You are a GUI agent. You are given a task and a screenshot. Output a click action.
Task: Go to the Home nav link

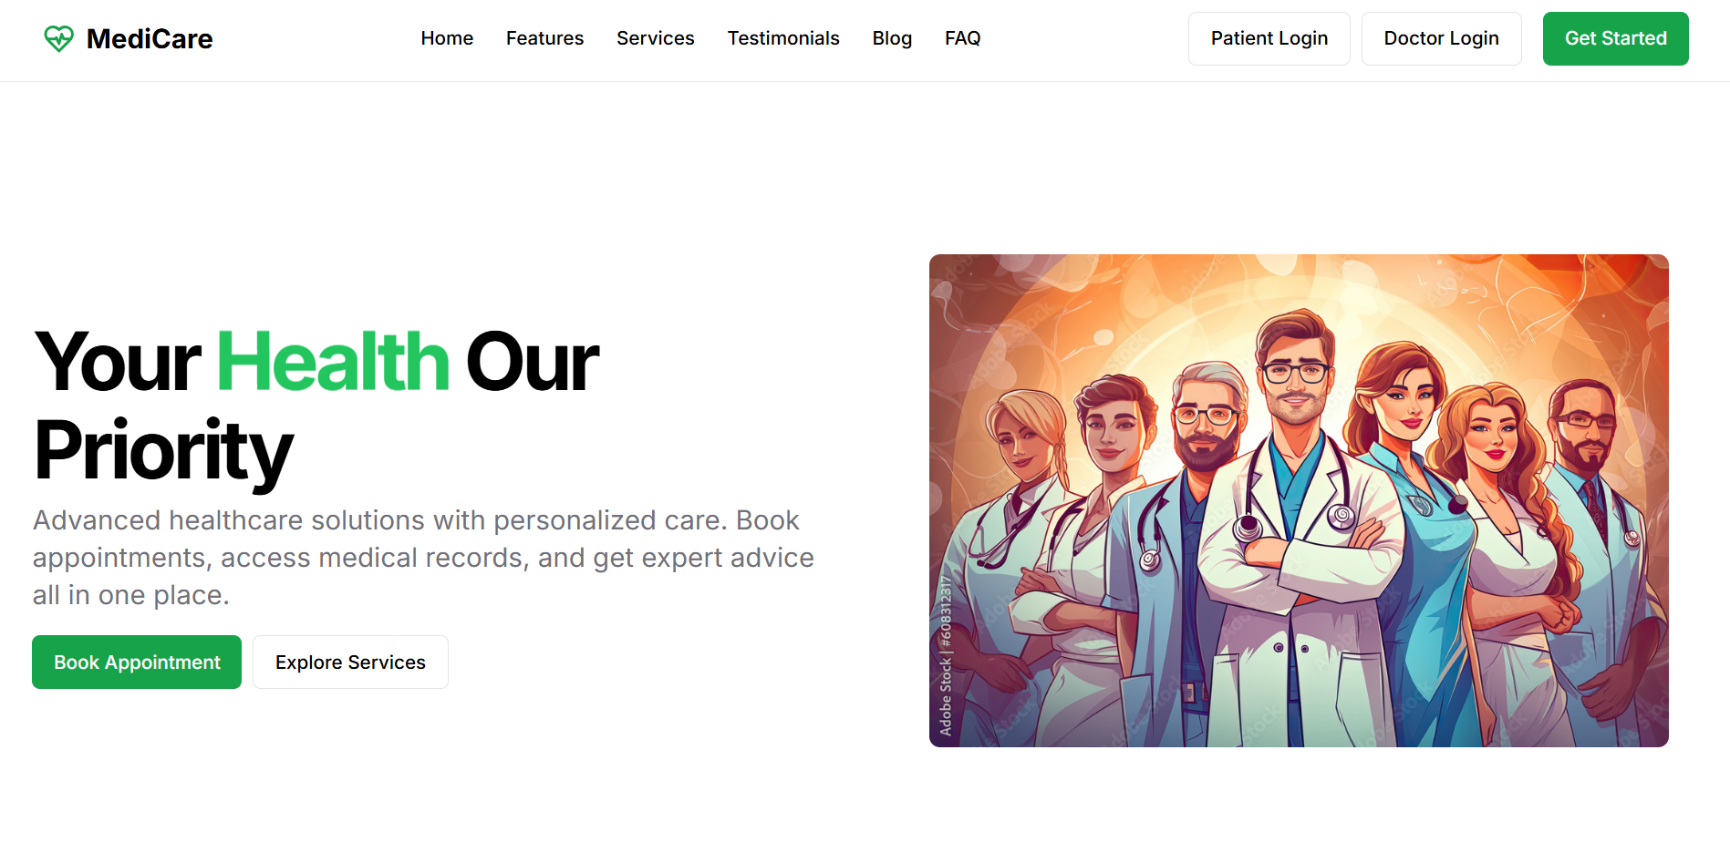point(447,38)
